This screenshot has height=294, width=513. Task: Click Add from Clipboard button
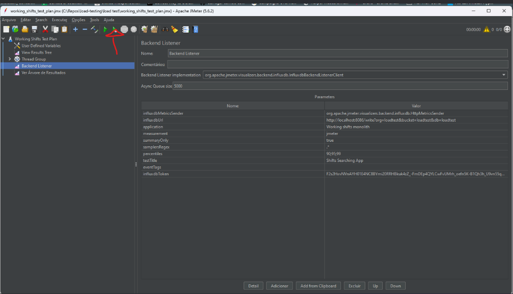click(318, 286)
